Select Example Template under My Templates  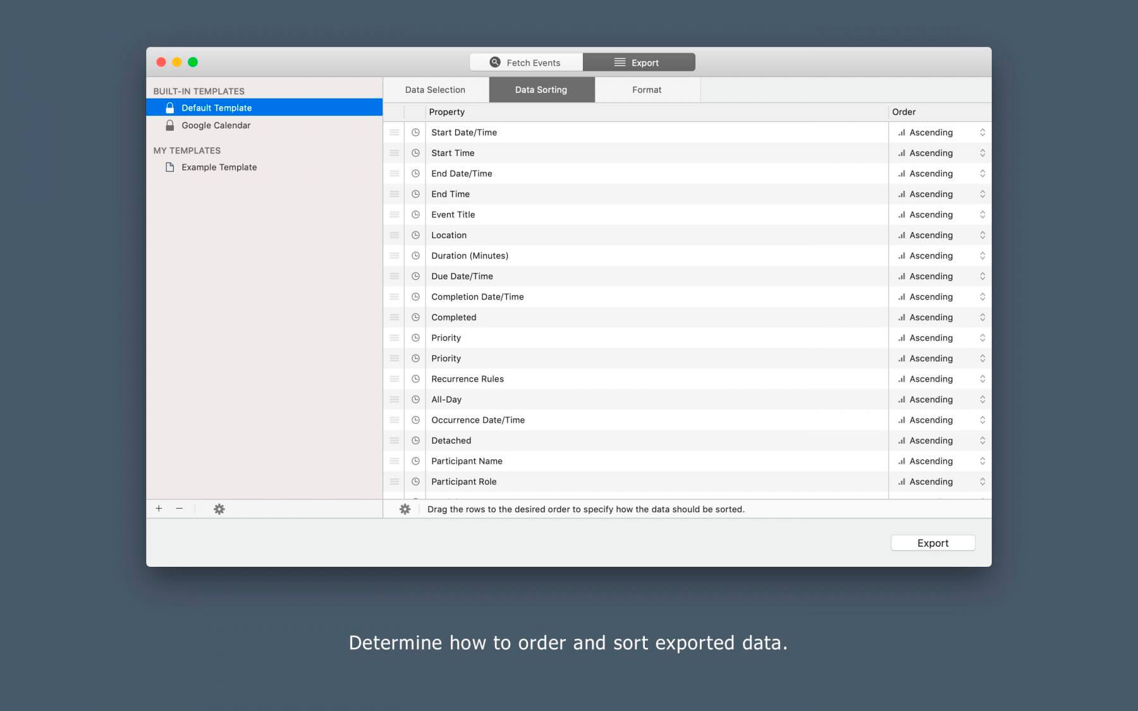point(264,167)
